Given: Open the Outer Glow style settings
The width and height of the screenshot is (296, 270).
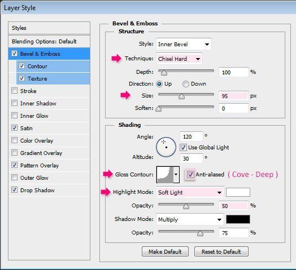Looking at the screenshot, I should click(49, 178).
